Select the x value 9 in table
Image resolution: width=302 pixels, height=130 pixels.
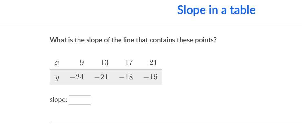click(x=82, y=62)
